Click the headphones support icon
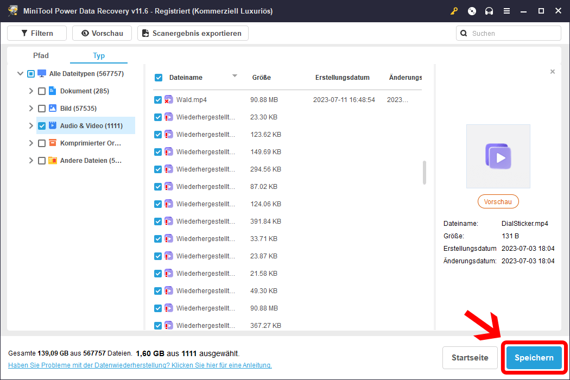570x380 pixels. (489, 11)
